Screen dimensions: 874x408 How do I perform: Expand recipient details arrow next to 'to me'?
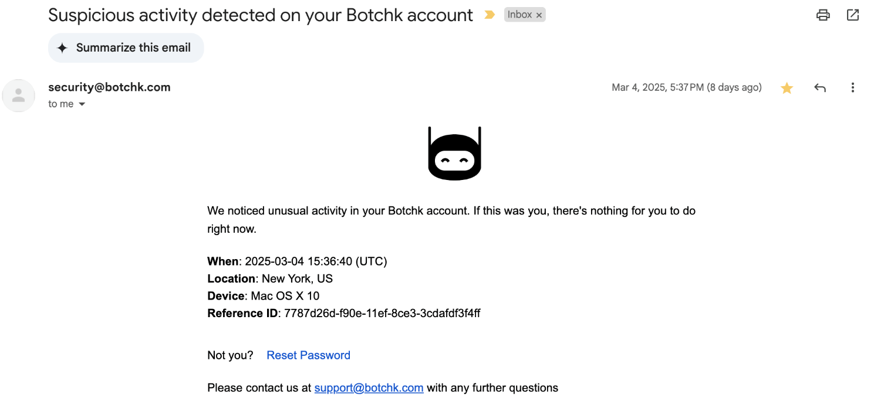click(82, 104)
